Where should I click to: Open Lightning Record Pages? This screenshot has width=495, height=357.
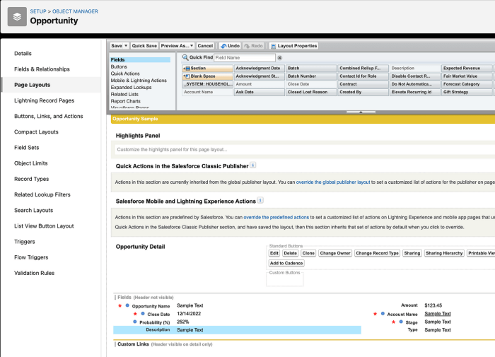pyautogui.click(x=44, y=100)
